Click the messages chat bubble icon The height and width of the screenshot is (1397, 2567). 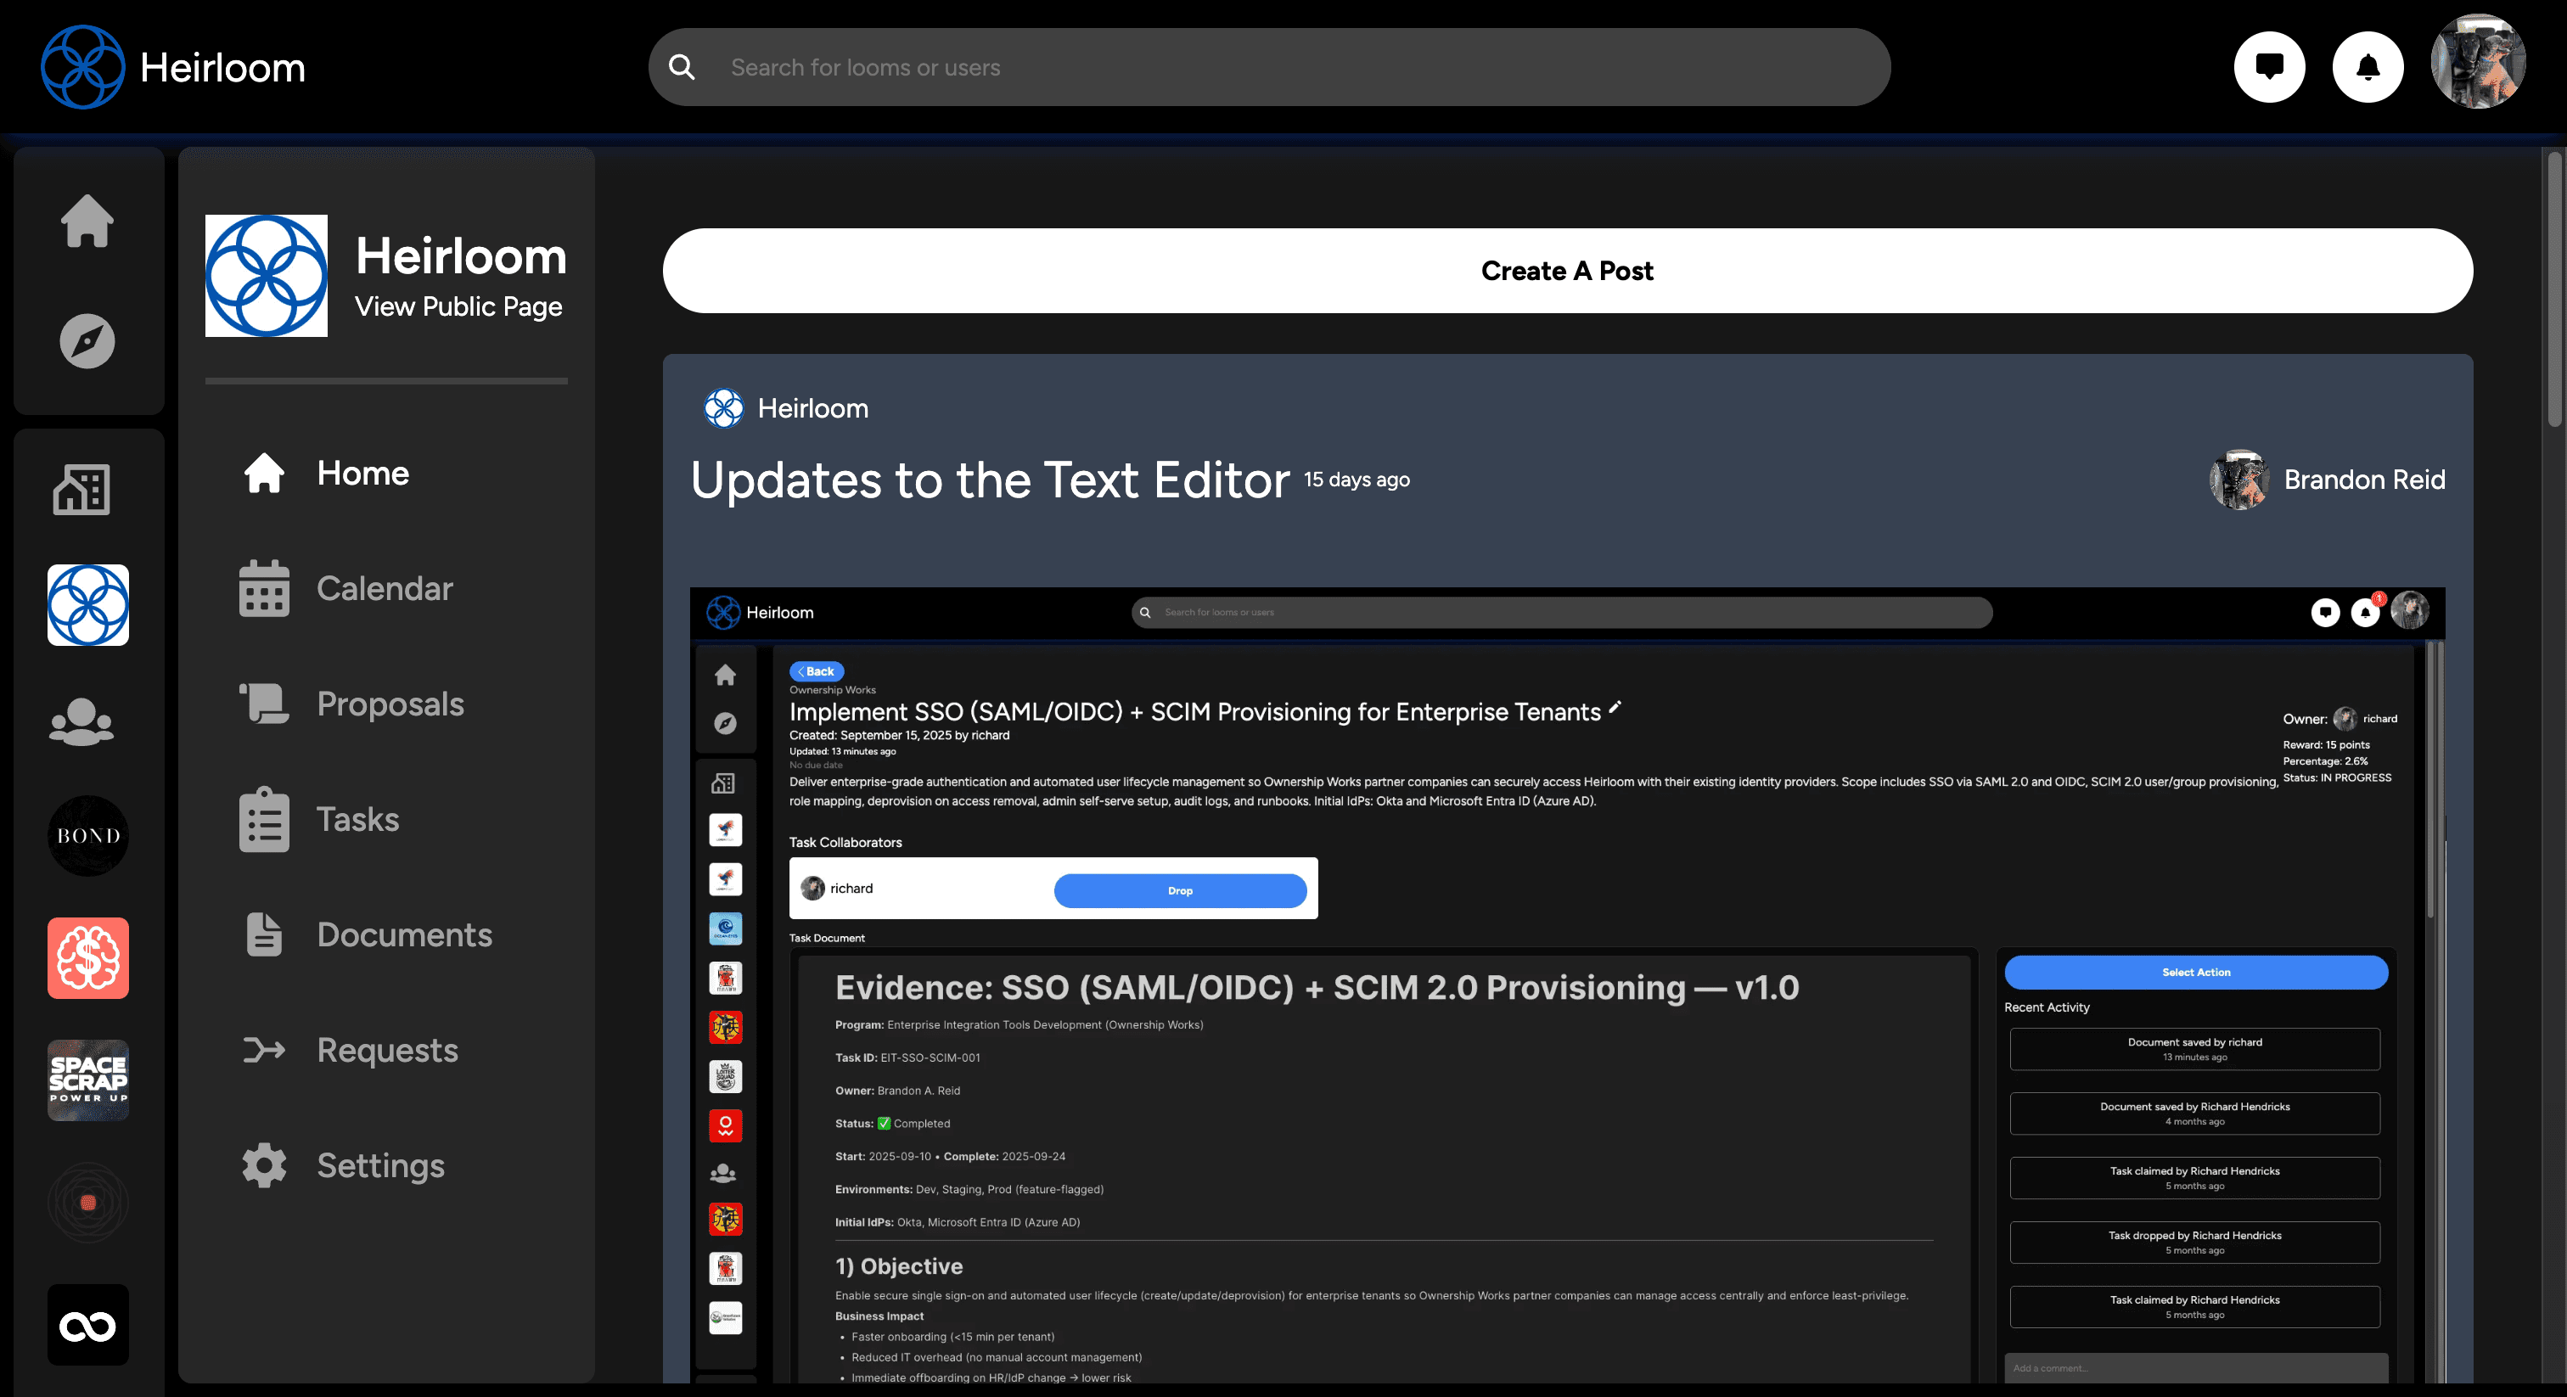[x=2269, y=68]
